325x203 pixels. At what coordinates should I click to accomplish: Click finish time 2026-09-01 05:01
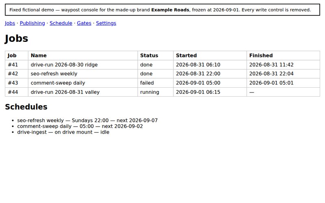coord(271,83)
